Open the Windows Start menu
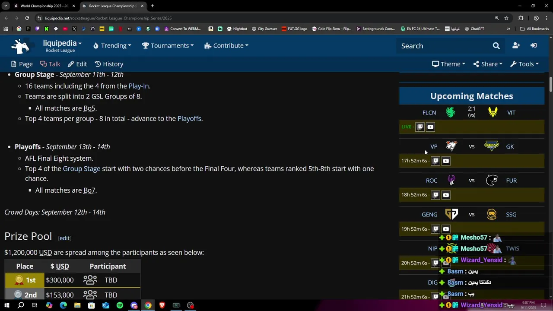553x311 pixels. pos(6,305)
